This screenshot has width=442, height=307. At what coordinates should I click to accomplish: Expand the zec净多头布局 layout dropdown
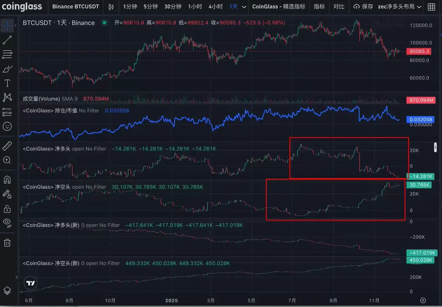(x=400, y=7)
